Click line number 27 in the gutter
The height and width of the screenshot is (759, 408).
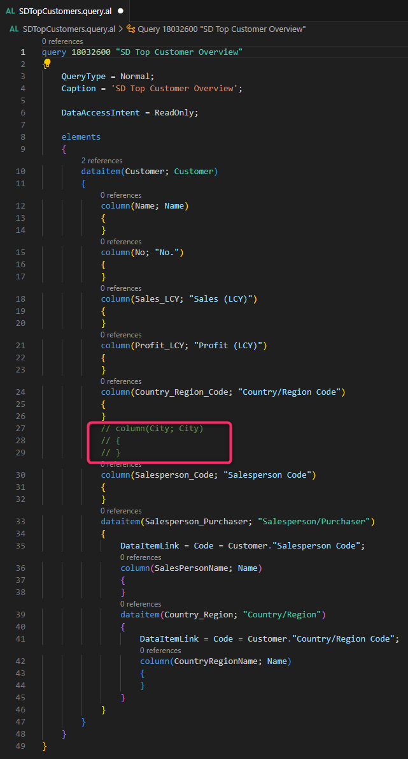click(20, 429)
